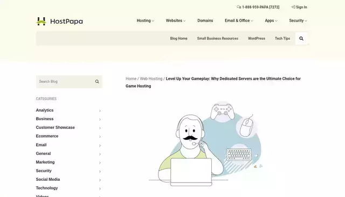Click the chevron next to Social Media
The image size is (345, 197).
pyautogui.click(x=100, y=180)
